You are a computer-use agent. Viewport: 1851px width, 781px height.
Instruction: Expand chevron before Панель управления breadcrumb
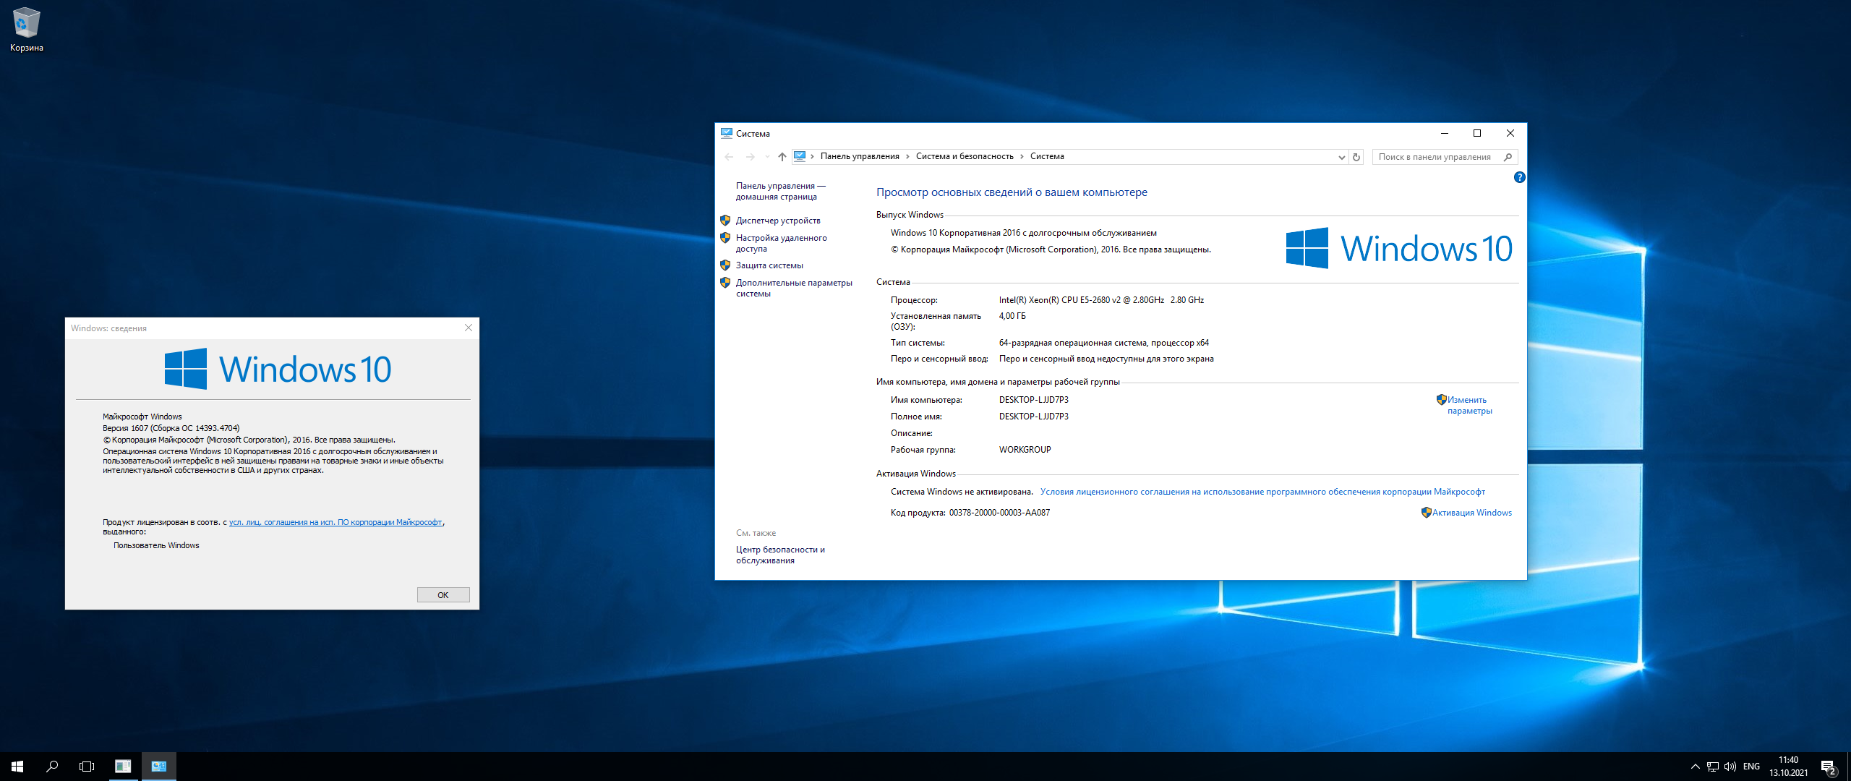(x=813, y=156)
